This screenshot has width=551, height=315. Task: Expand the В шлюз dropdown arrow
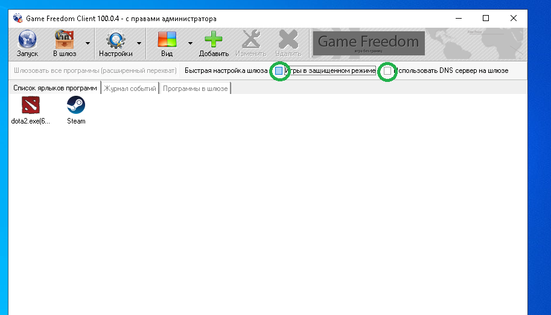coord(88,43)
